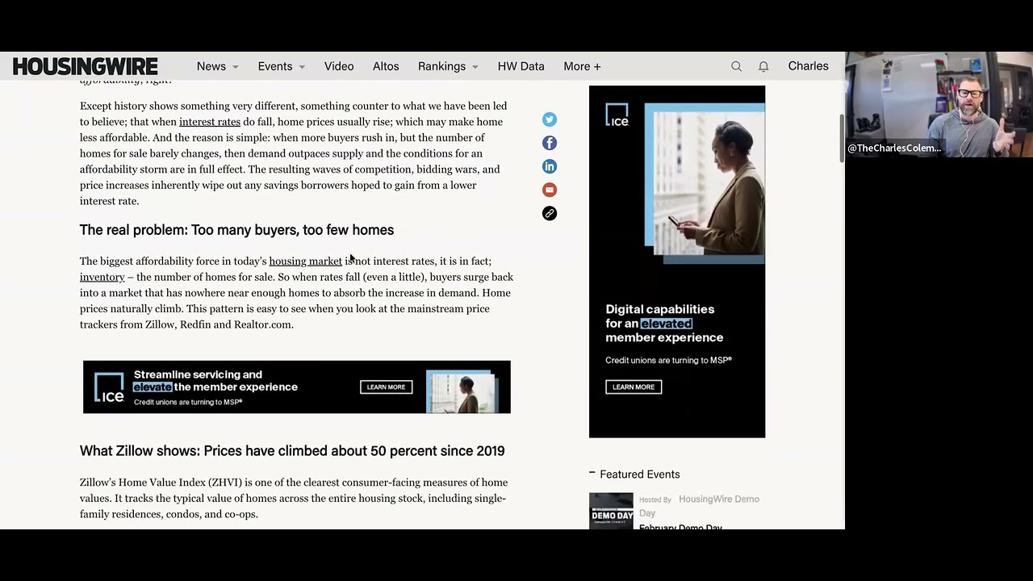Follow the 'inventory' link
Screen dimensions: 1033x581
pyautogui.click(x=102, y=277)
